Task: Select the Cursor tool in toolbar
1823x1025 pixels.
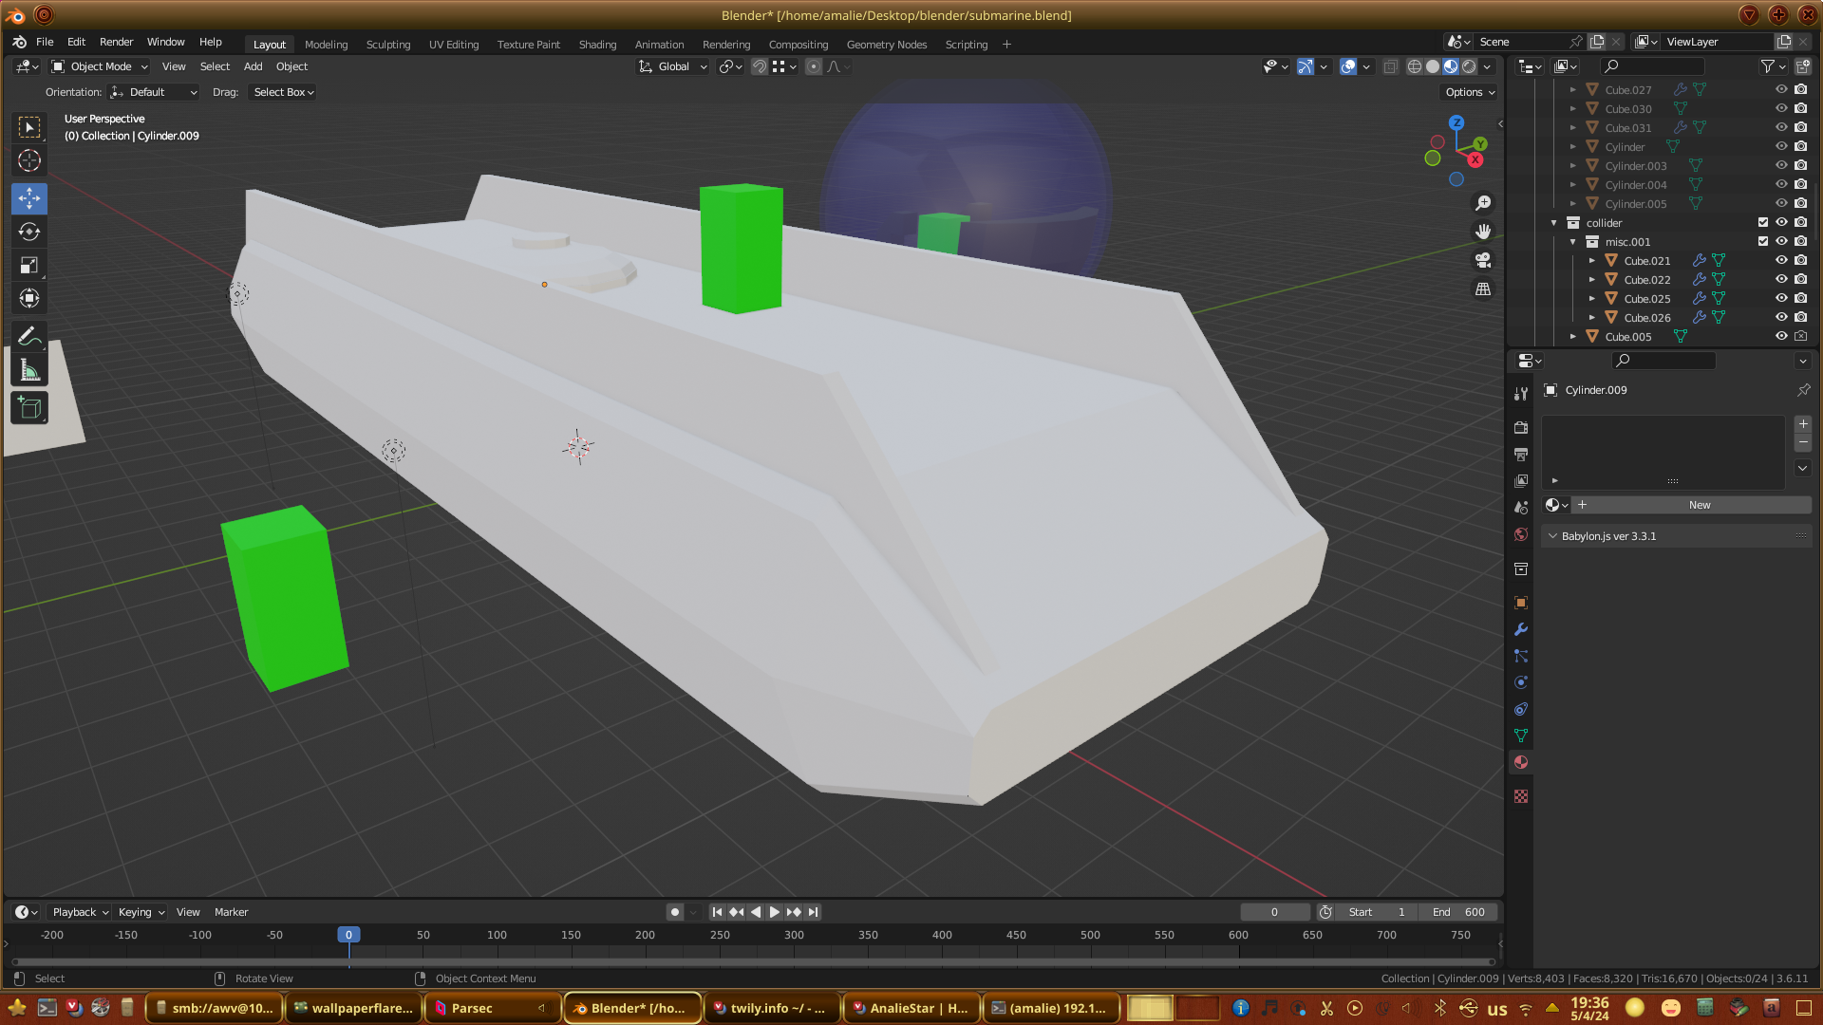Action: [x=29, y=161]
